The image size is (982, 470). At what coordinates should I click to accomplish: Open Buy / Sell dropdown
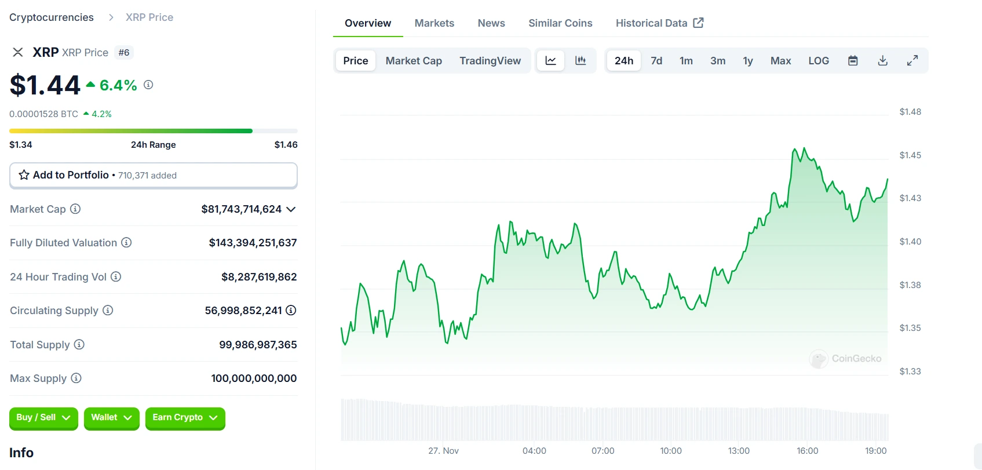[x=43, y=418]
